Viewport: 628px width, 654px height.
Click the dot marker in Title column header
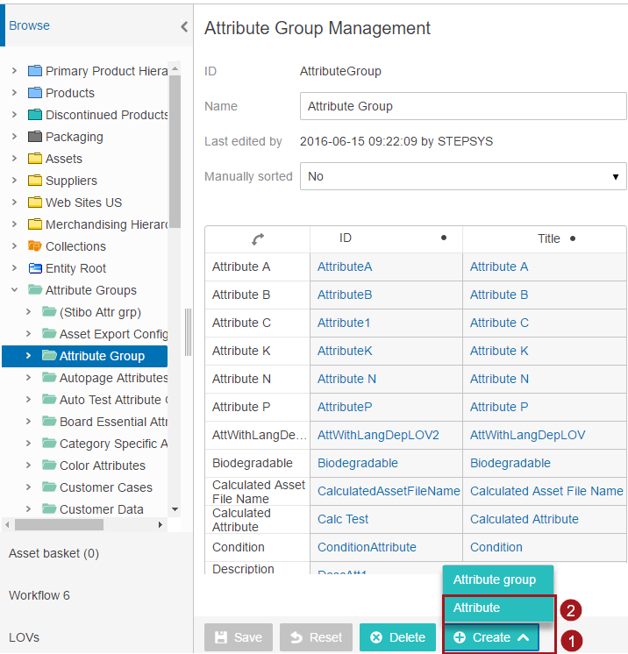tap(573, 238)
